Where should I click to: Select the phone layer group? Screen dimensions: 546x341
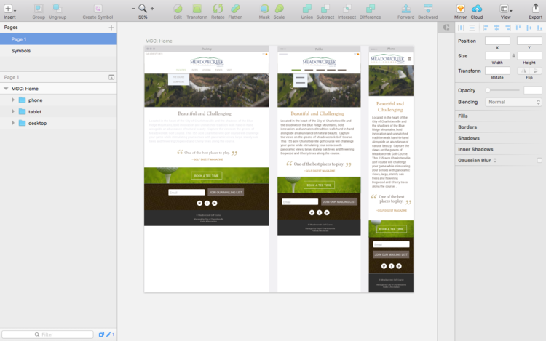[58, 100]
